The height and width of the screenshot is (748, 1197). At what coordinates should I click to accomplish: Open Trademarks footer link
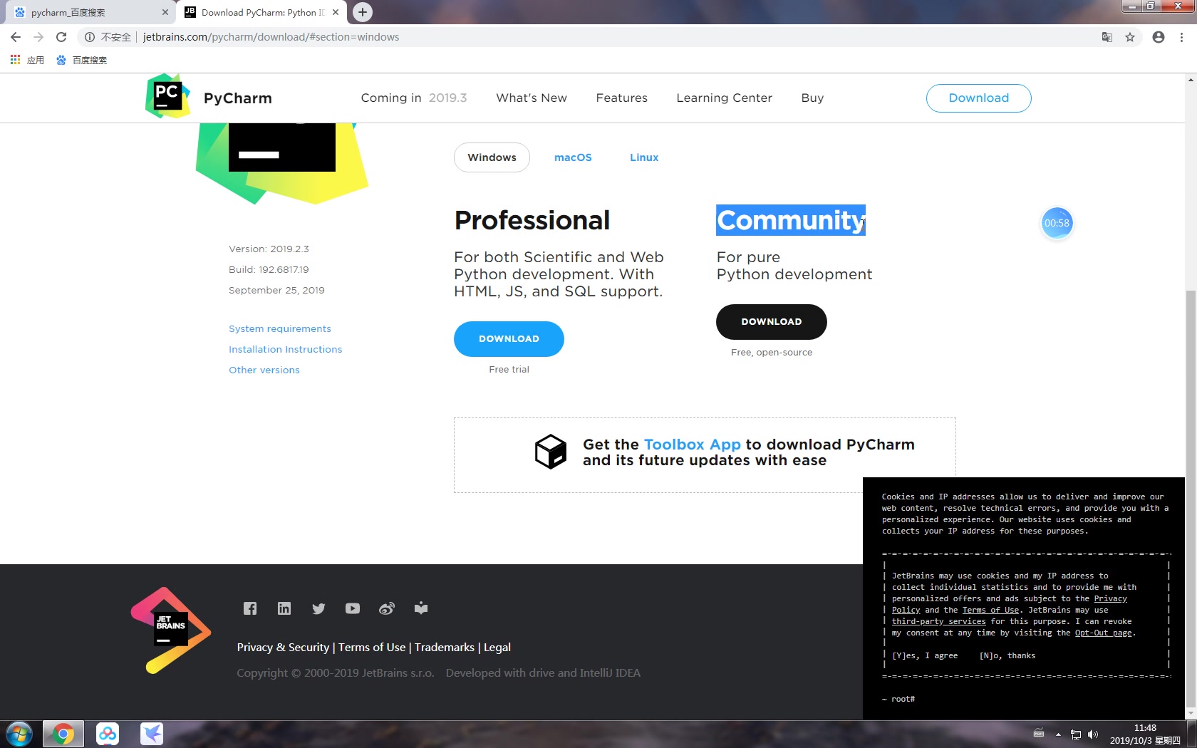445,647
